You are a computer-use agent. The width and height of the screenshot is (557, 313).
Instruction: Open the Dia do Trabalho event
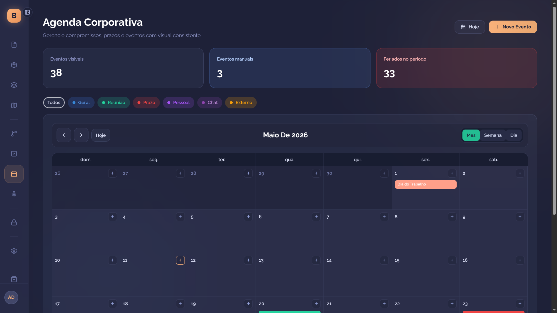(x=426, y=184)
